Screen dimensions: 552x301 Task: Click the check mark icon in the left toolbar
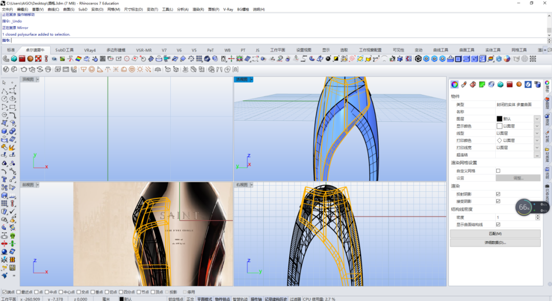(12, 211)
